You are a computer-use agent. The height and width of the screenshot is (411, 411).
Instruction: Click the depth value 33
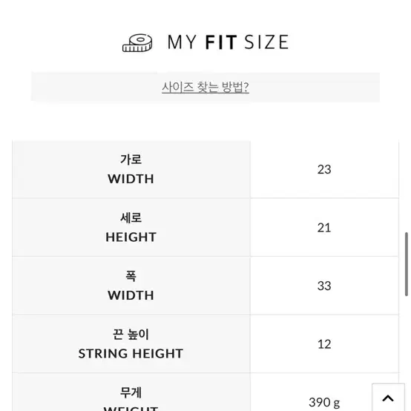tap(324, 286)
